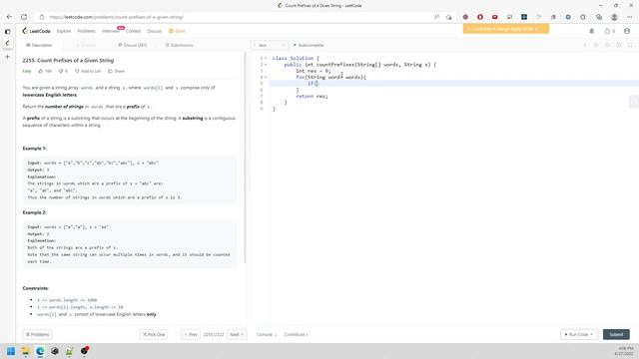Open the Description tab

click(x=39, y=45)
